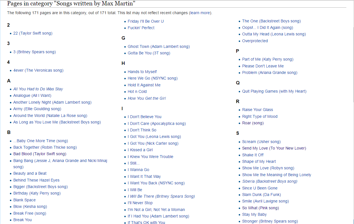Viewport: 354px width, 224px height.
Task: Open Behind These Hazel Eyes link
Action: coord(36,180)
